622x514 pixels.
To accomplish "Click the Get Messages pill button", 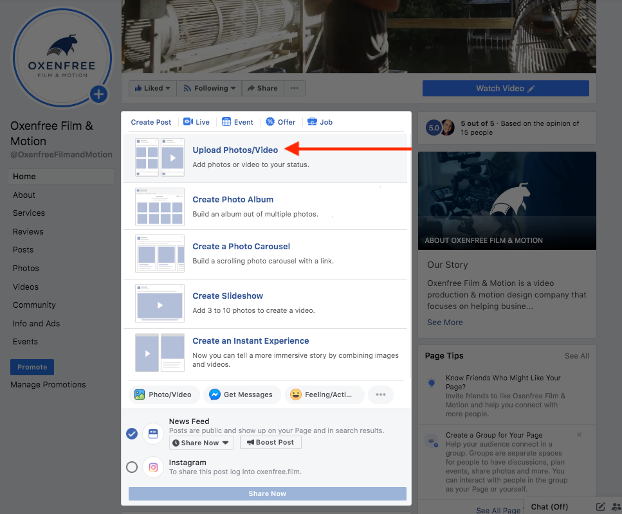I will coord(242,394).
